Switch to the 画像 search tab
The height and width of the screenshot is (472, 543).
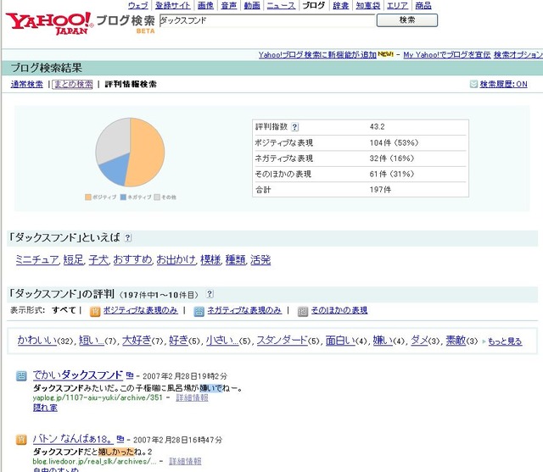205,6
